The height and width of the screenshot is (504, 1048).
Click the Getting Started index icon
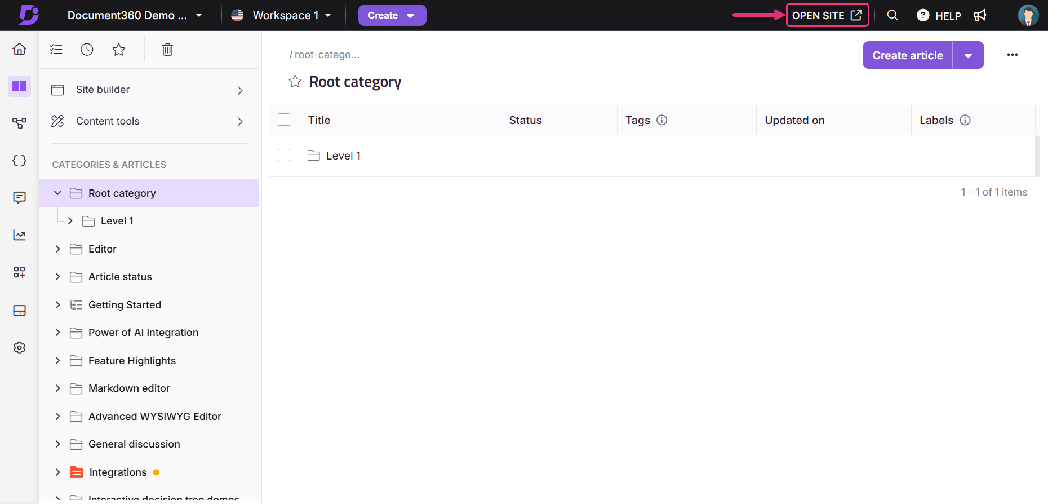coord(76,305)
